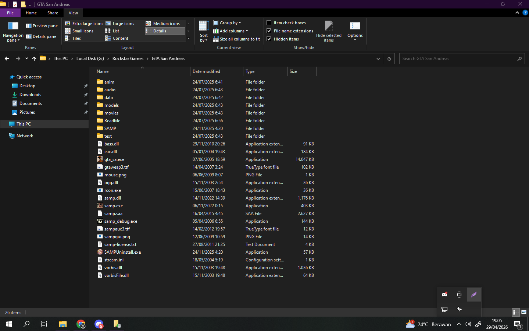
Task: Switch to Medium icons layout
Action: click(163, 24)
